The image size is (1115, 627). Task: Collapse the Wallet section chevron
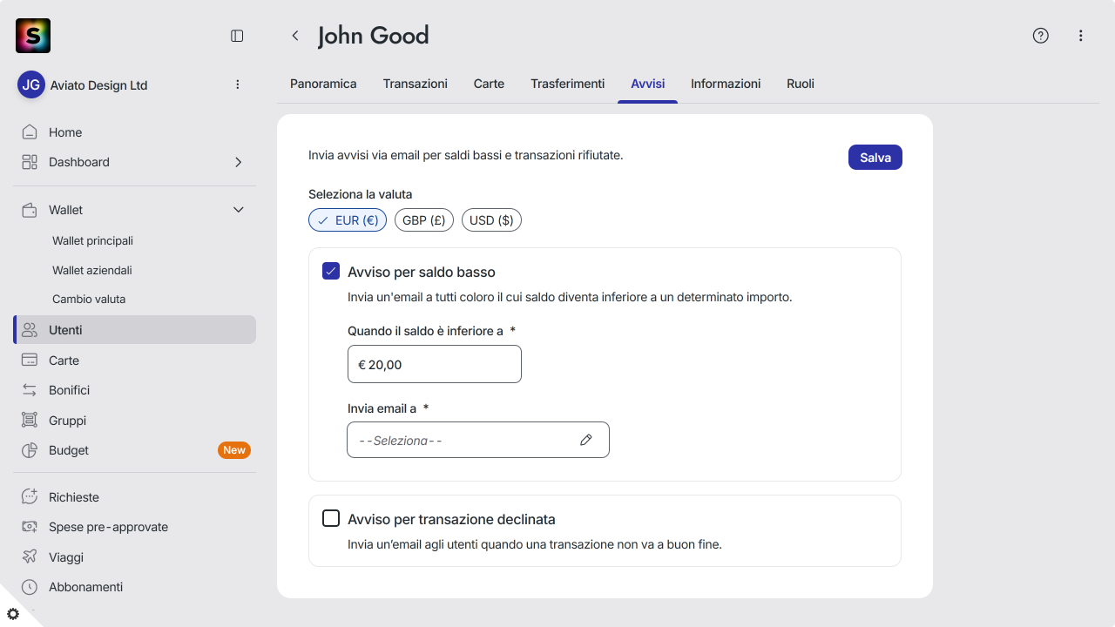(x=239, y=210)
